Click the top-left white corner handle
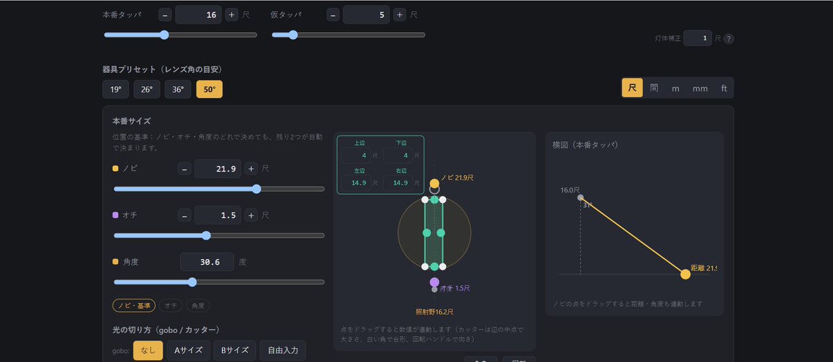833x362 pixels. pos(425,199)
